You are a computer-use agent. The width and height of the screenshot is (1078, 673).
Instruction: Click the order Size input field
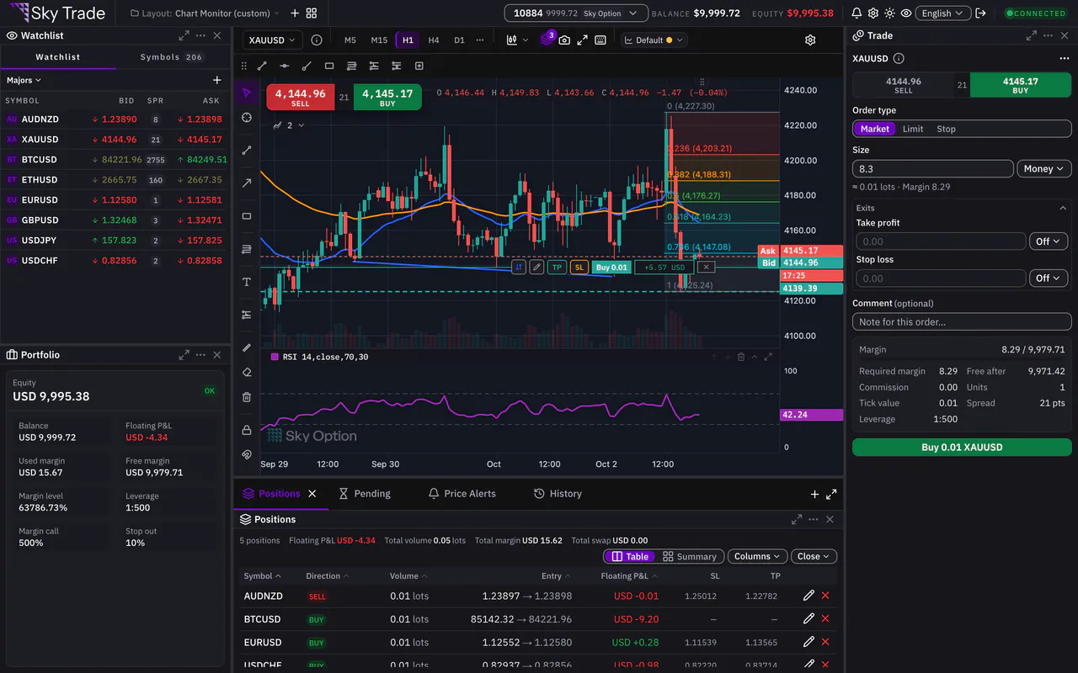[x=933, y=168]
